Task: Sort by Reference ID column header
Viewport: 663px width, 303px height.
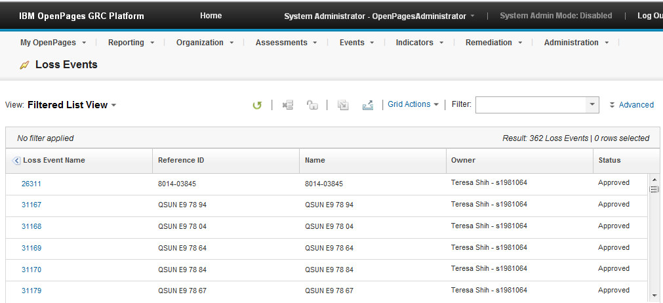Action: [181, 160]
